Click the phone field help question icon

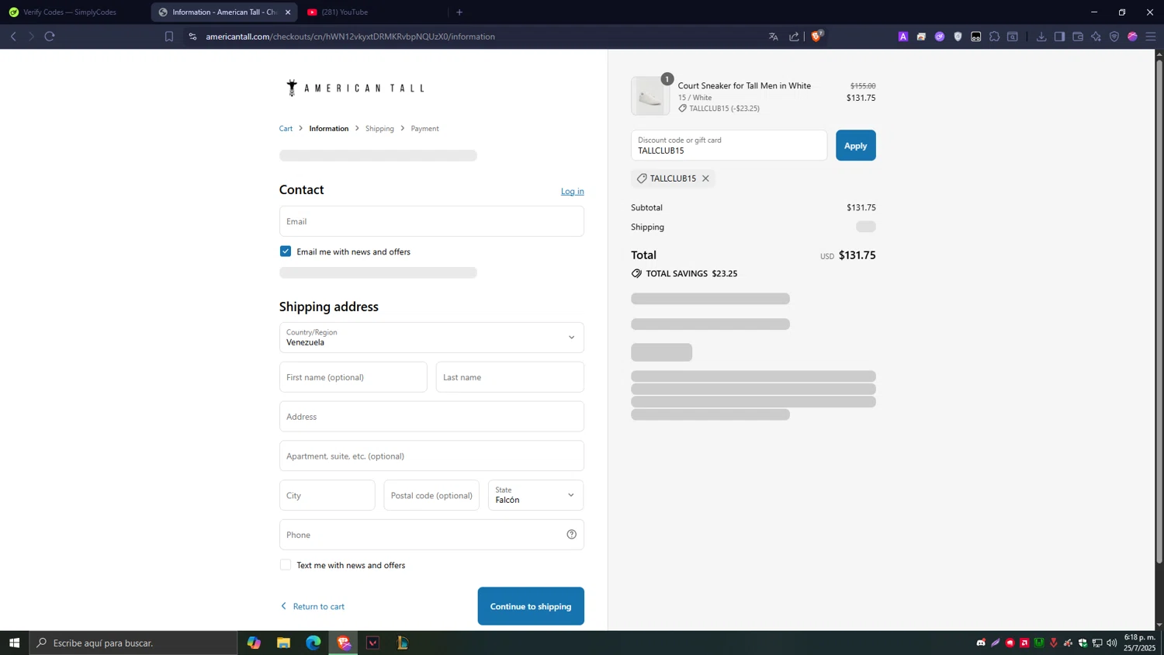click(572, 534)
